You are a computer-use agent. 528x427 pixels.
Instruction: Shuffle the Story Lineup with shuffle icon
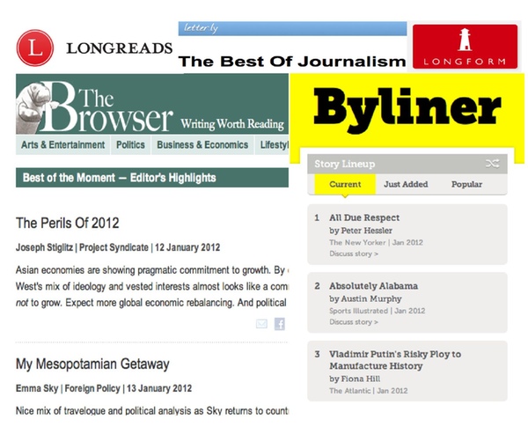[x=492, y=164]
